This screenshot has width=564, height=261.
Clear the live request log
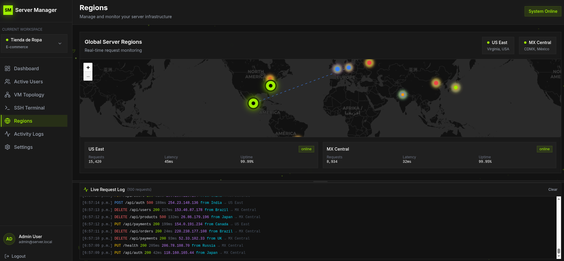[x=553, y=190]
